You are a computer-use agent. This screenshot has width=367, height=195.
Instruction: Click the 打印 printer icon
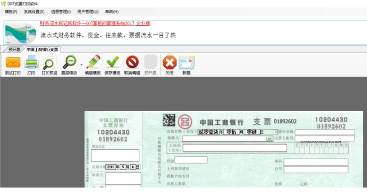pos(31,62)
